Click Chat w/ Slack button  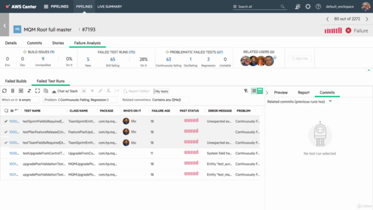click(x=65, y=91)
